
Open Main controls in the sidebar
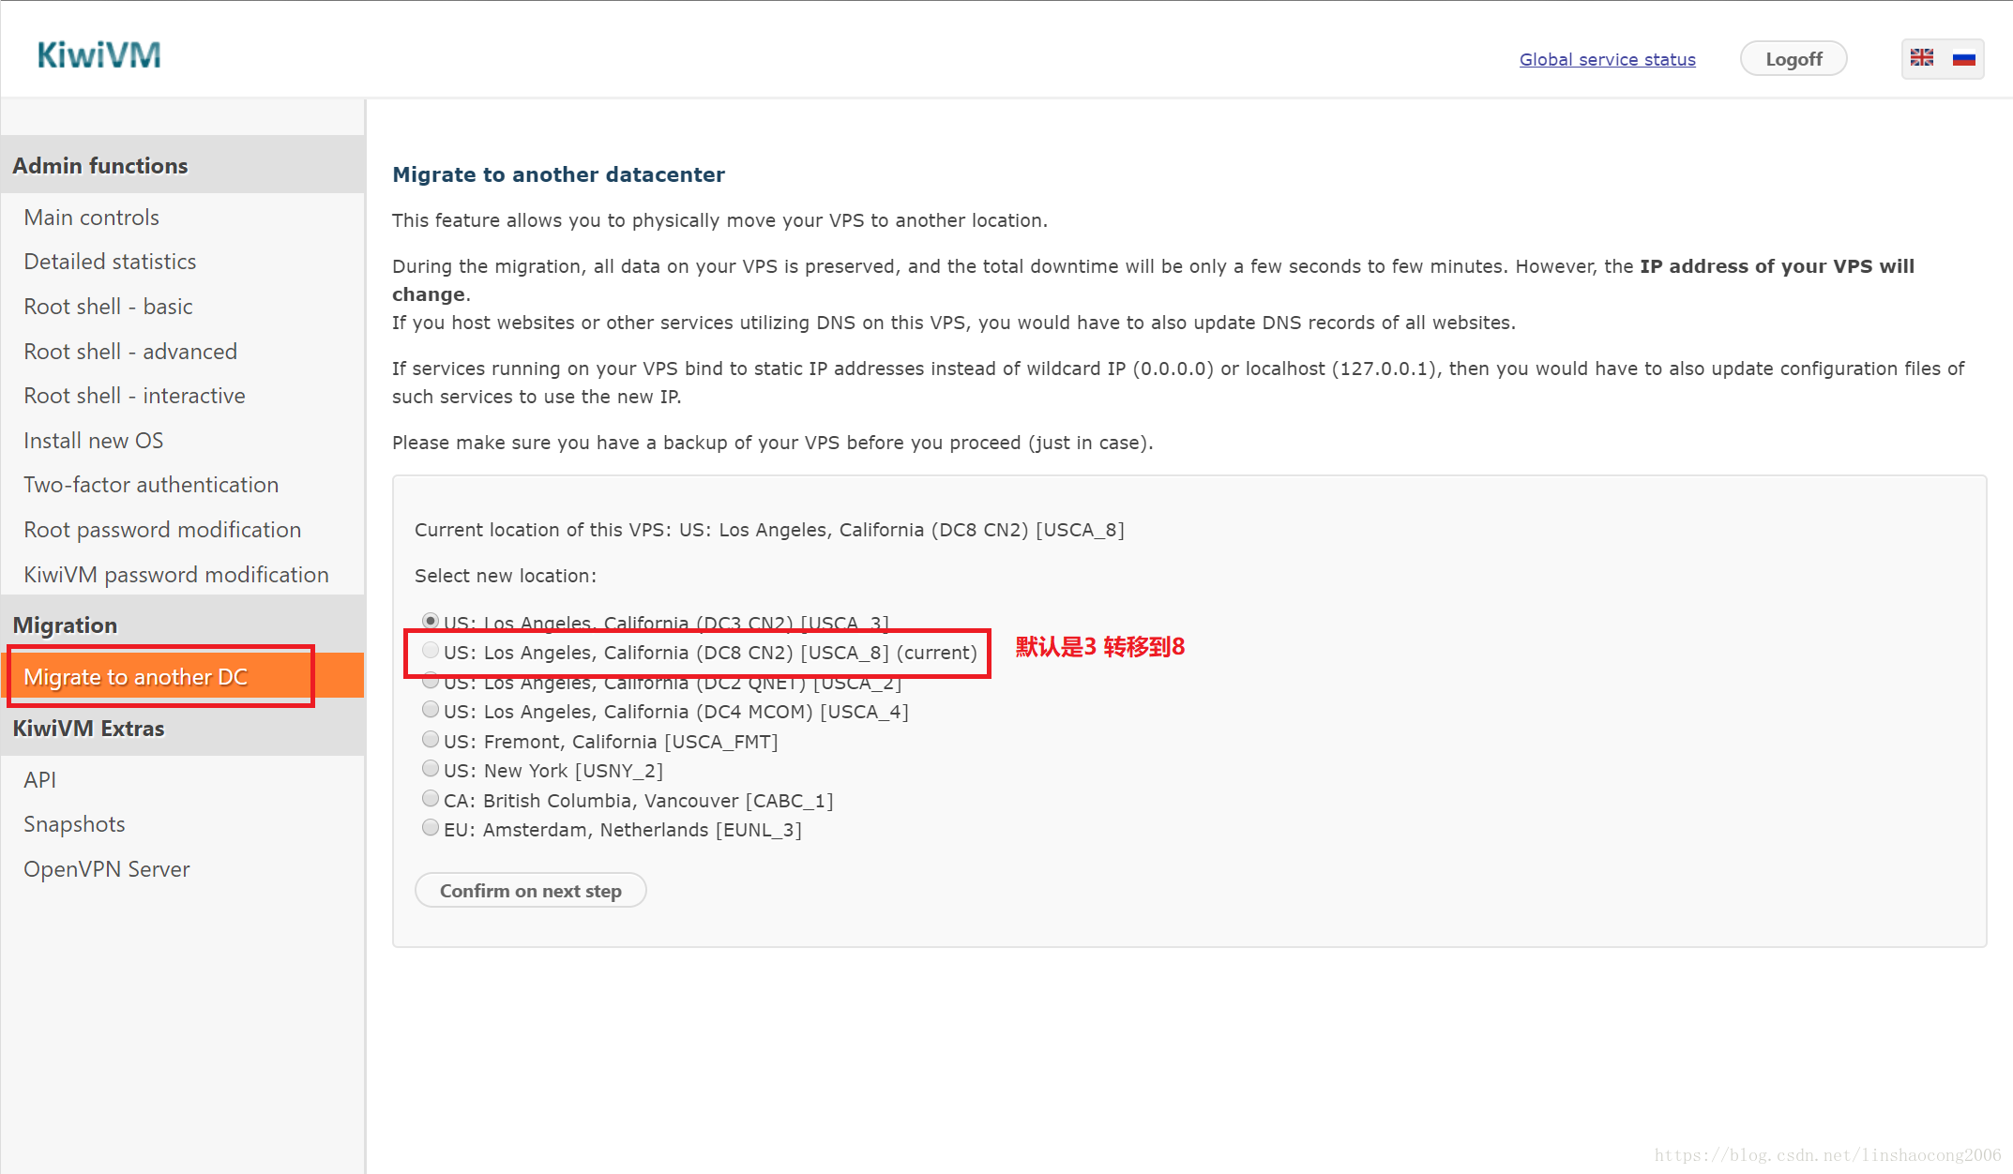(91, 218)
